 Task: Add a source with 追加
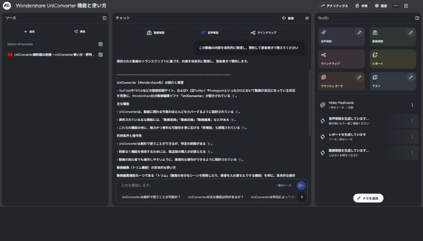click(x=30, y=31)
